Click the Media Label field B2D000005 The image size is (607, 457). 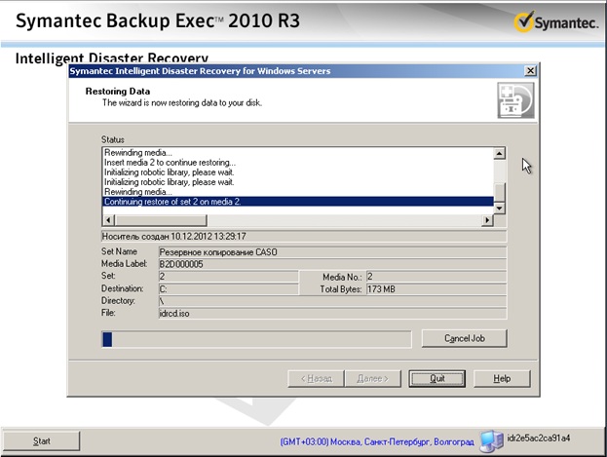(332, 264)
